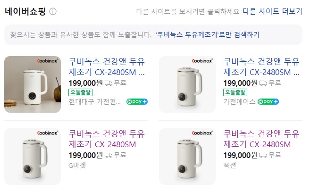Click delivery truck icon in G마켓 listing
This screenshot has height=191, width=310.
(x=109, y=155)
